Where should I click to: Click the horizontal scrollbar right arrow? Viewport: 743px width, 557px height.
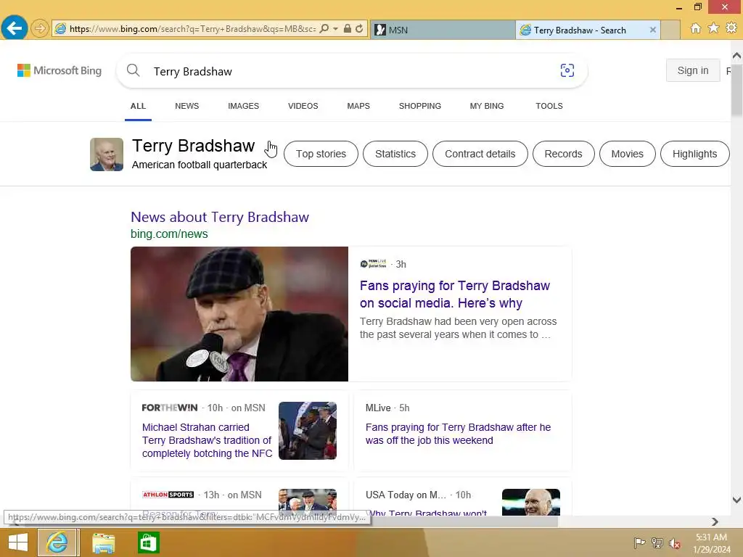point(715,521)
